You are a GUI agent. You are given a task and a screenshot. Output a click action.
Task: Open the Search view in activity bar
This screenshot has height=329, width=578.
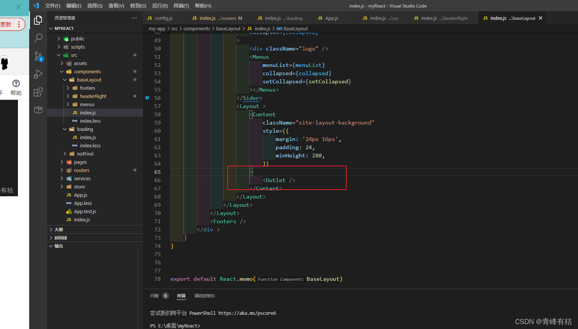38,38
